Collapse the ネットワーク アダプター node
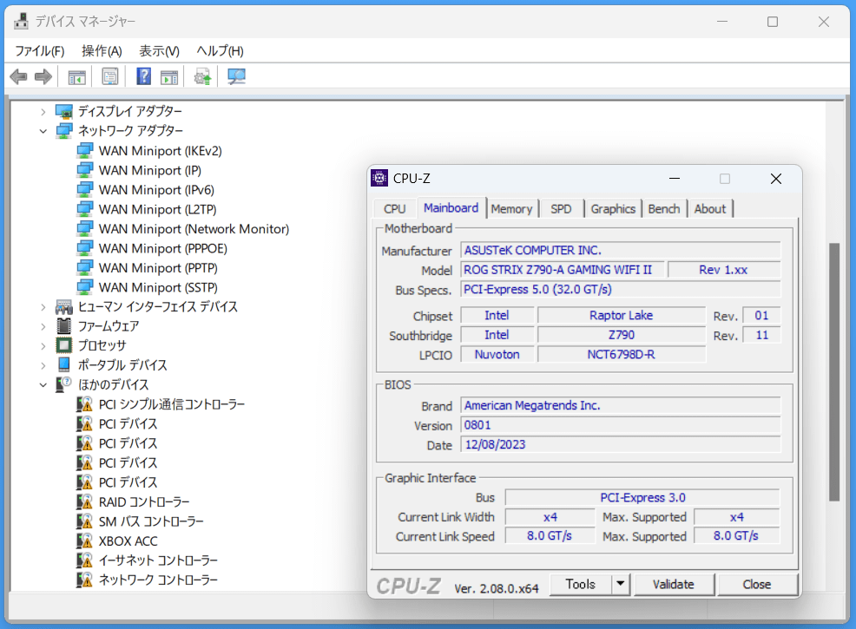The height and width of the screenshot is (629, 856). click(x=43, y=132)
